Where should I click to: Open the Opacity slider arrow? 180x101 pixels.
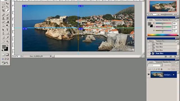point(177,65)
